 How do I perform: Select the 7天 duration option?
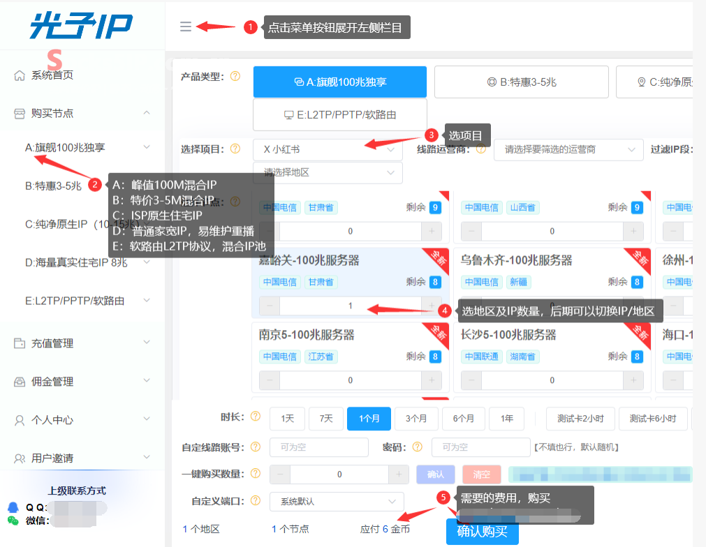[326, 419]
